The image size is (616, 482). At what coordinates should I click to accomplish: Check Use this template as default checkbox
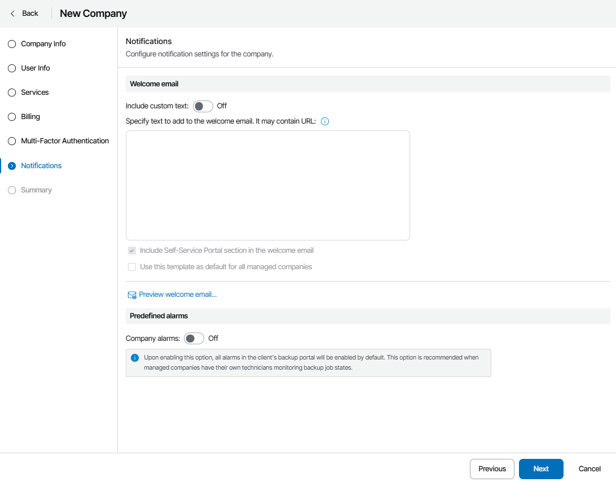(x=132, y=267)
